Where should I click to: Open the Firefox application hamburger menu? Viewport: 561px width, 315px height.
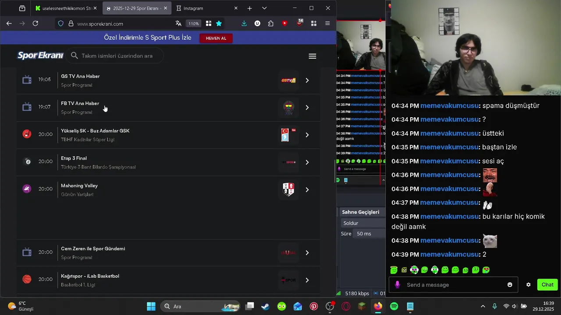coord(327,24)
